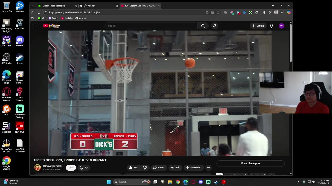Open the YouTube account avatar menu
This screenshot has height=186, width=332.
tap(281, 26)
